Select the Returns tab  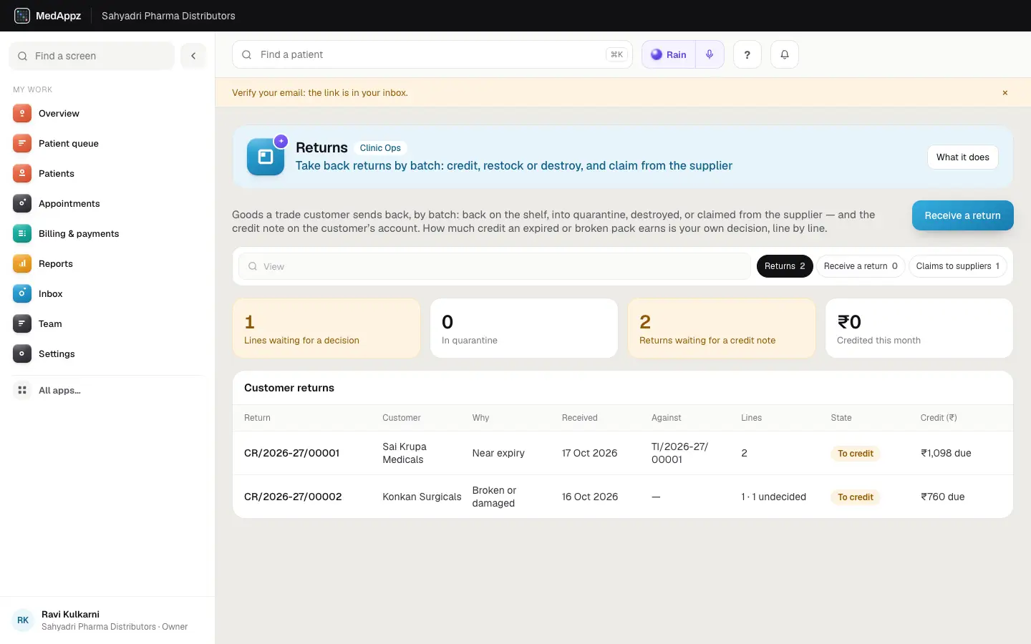tap(785, 266)
